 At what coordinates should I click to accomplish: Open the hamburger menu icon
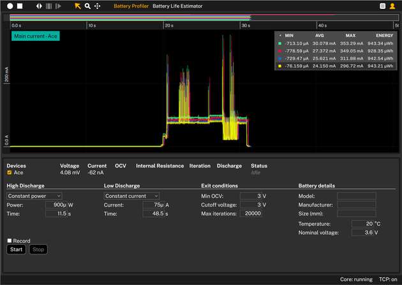[394, 6]
